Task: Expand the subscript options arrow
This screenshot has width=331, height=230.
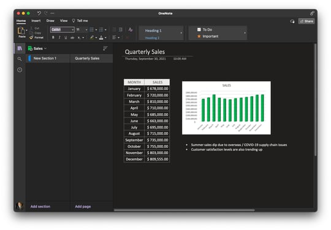Action: pyautogui.click(x=83, y=38)
